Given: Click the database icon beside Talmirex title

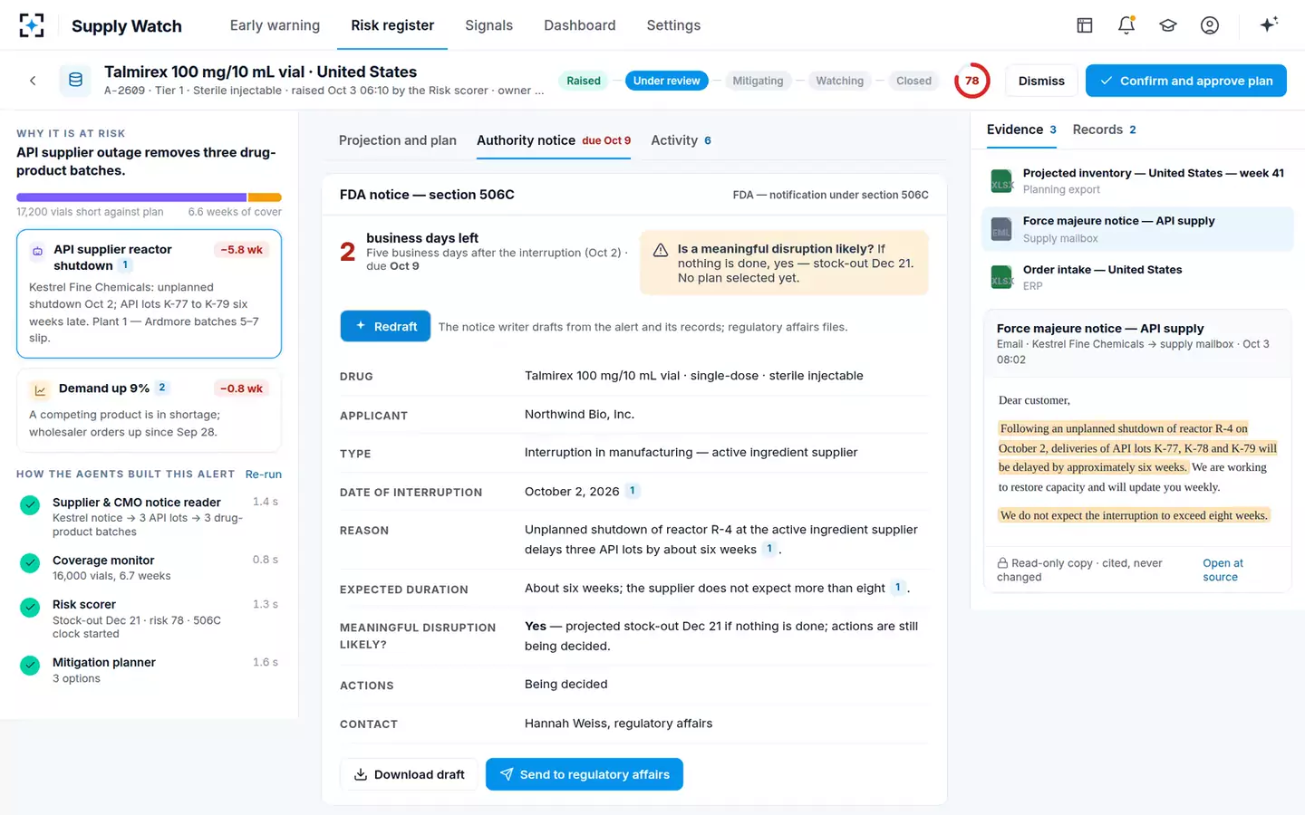Looking at the screenshot, I should coord(75,81).
